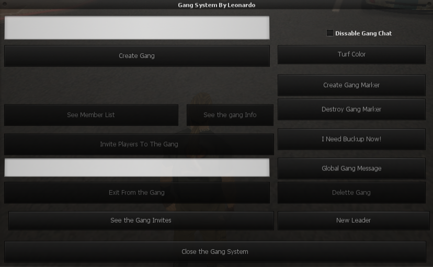The width and height of the screenshot is (433, 267).
Task: Click the New Leader button
Action: tap(354, 220)
